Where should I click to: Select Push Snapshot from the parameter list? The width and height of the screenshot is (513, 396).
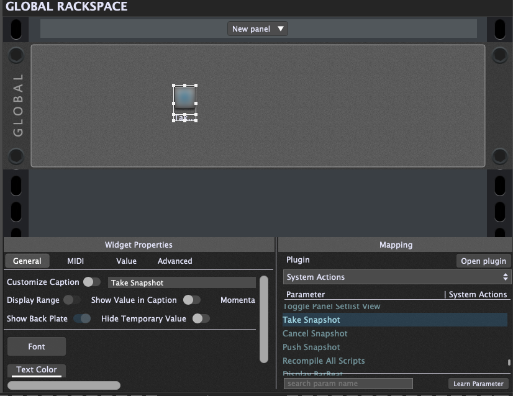pyautogui.click(x=311, y=347)
